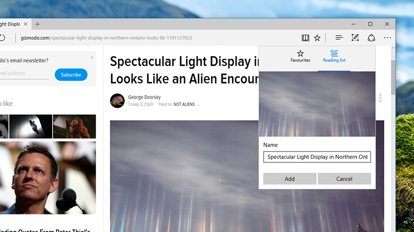Click the Today 3:23pm timestamp
Image resolution: width=414 pixels, height=232 pixels.
[141, 105]
